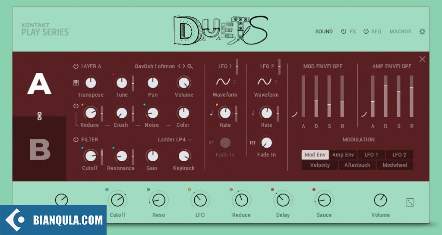Toggle the FX power icon
This screenshot has width=442, height=235.
tap(343, 31)
